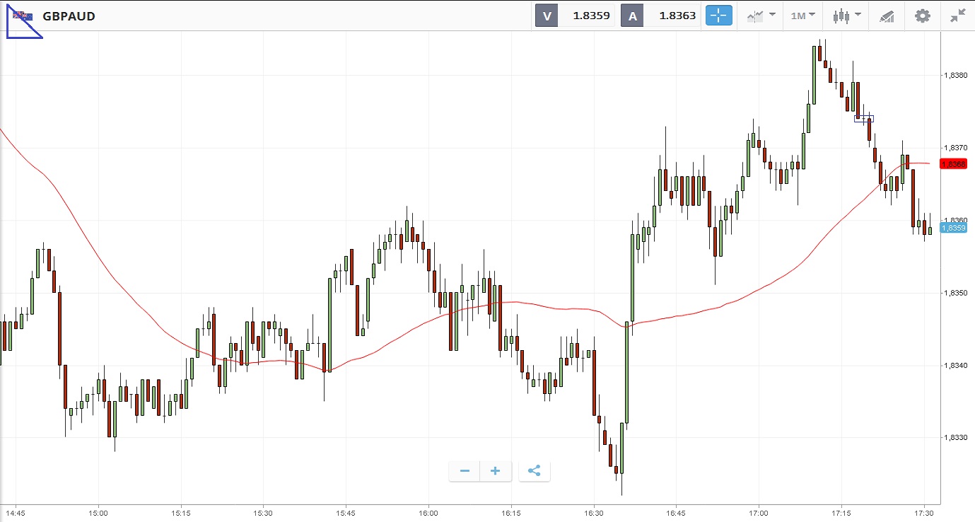Click the 15:30 time axis label
This screenshot has height=522, width=975.
pyautogui.click(x=263, y=512)
